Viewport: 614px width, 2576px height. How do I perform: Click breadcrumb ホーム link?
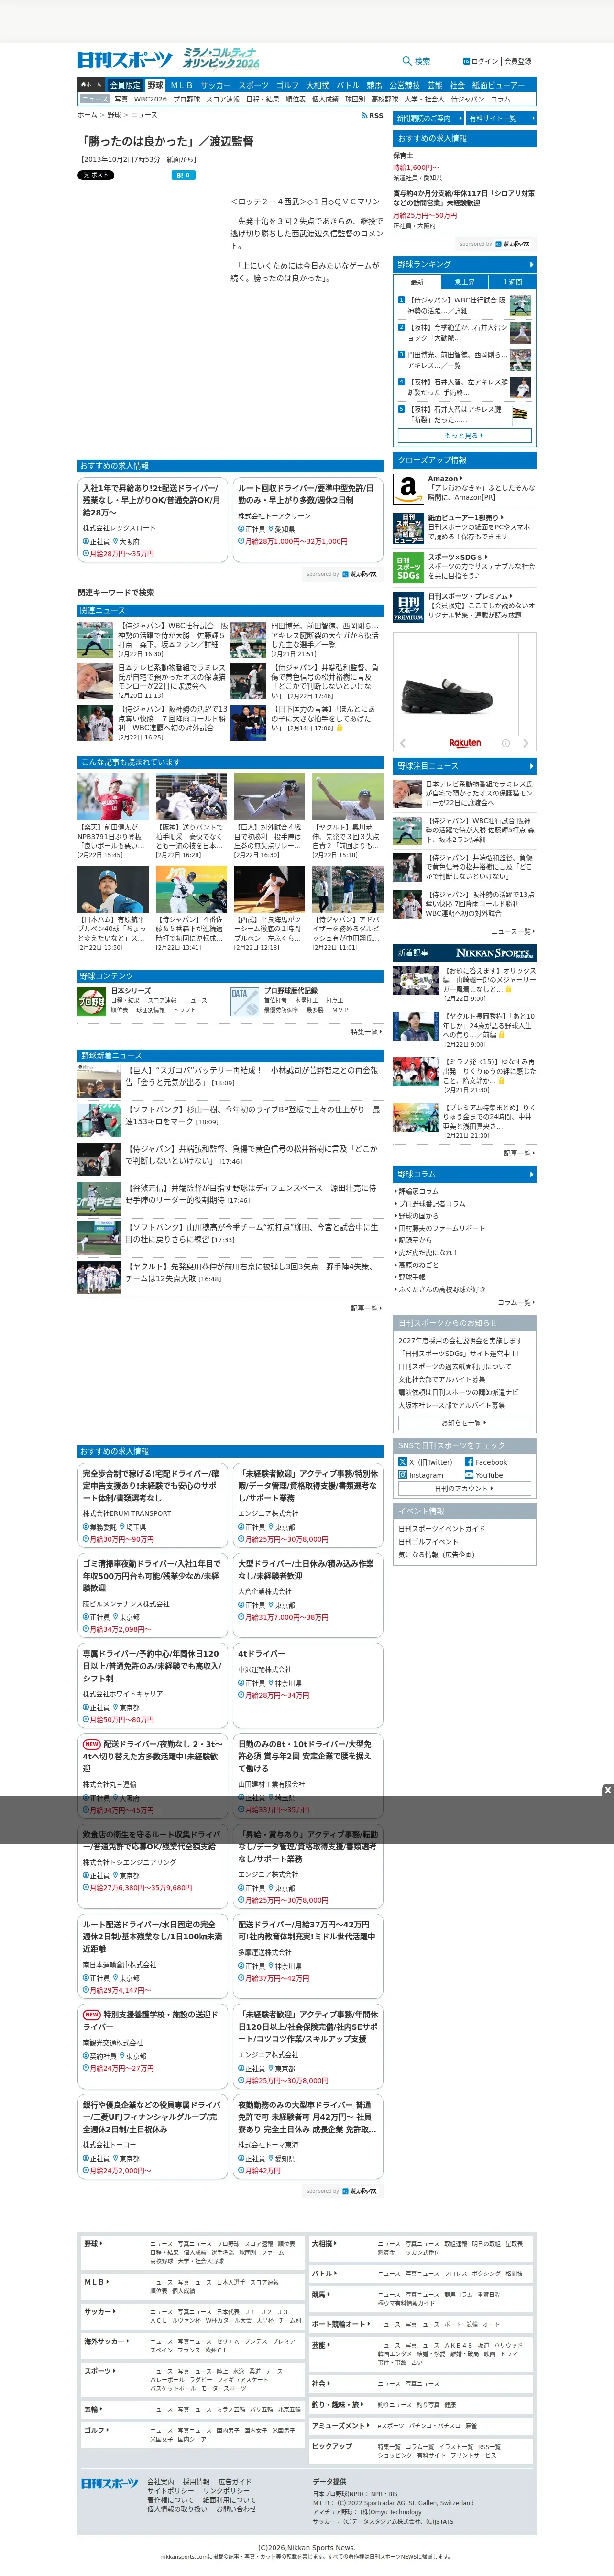pyautogui.click(x=88, y=115)
